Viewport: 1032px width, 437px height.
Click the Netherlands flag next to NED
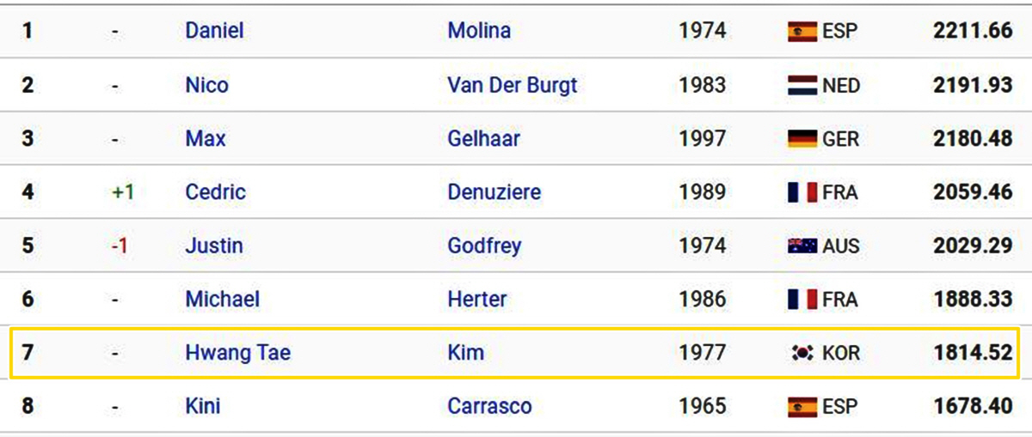click(x=802, y=86)
